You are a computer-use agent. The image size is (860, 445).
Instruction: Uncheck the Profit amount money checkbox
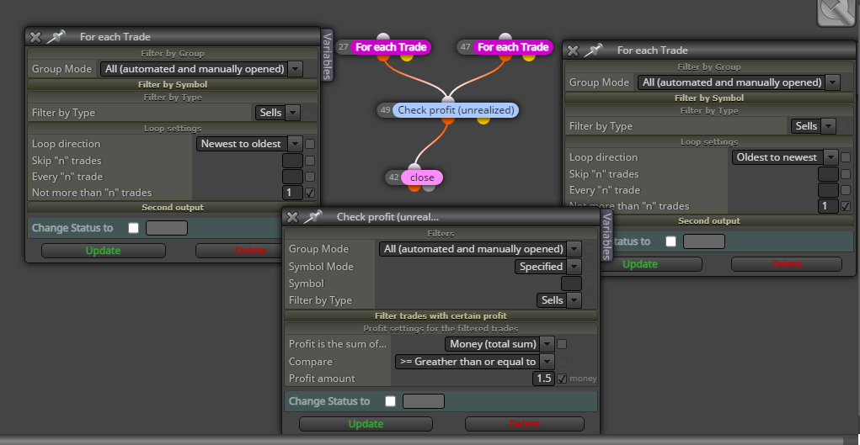(562, 379)
